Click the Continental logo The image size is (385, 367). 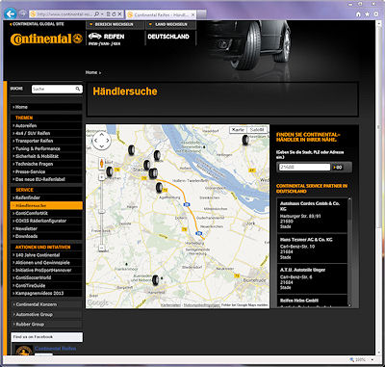pyautogui.click(x=46, y=39)
